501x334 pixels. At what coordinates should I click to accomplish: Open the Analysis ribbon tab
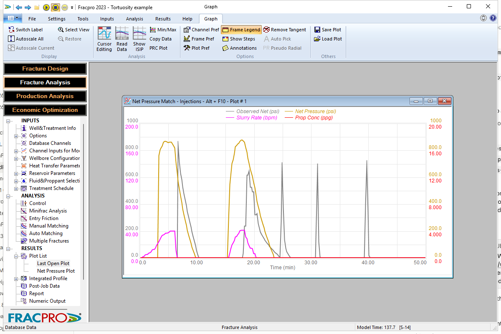click(x=134, y=19)
